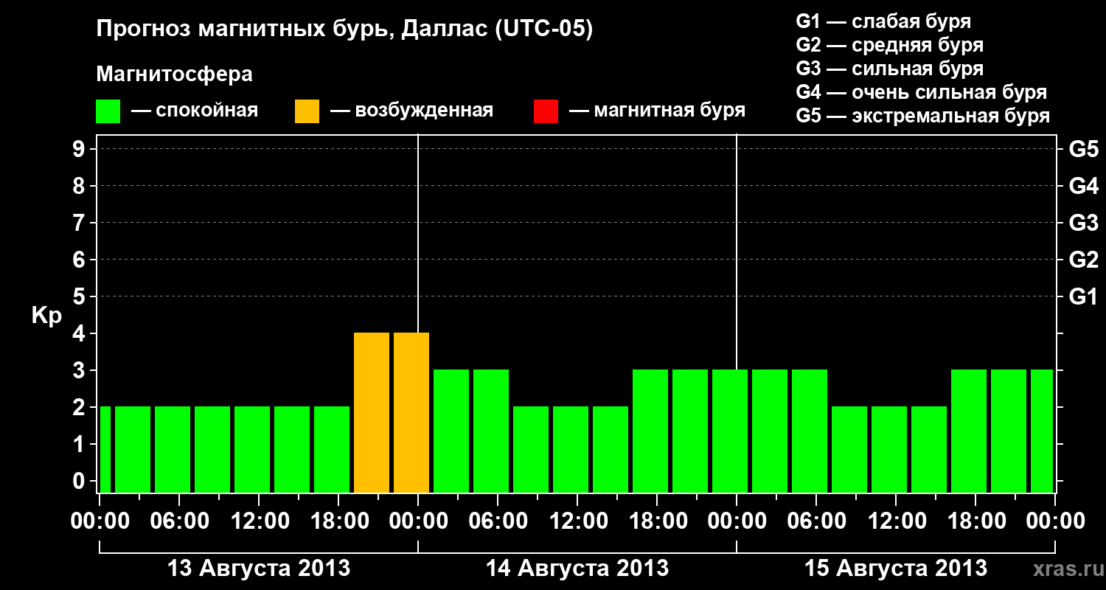Click the red 'магнитная буря' legend swatch
Screen dimensions: 1106x590
point(546,111)
